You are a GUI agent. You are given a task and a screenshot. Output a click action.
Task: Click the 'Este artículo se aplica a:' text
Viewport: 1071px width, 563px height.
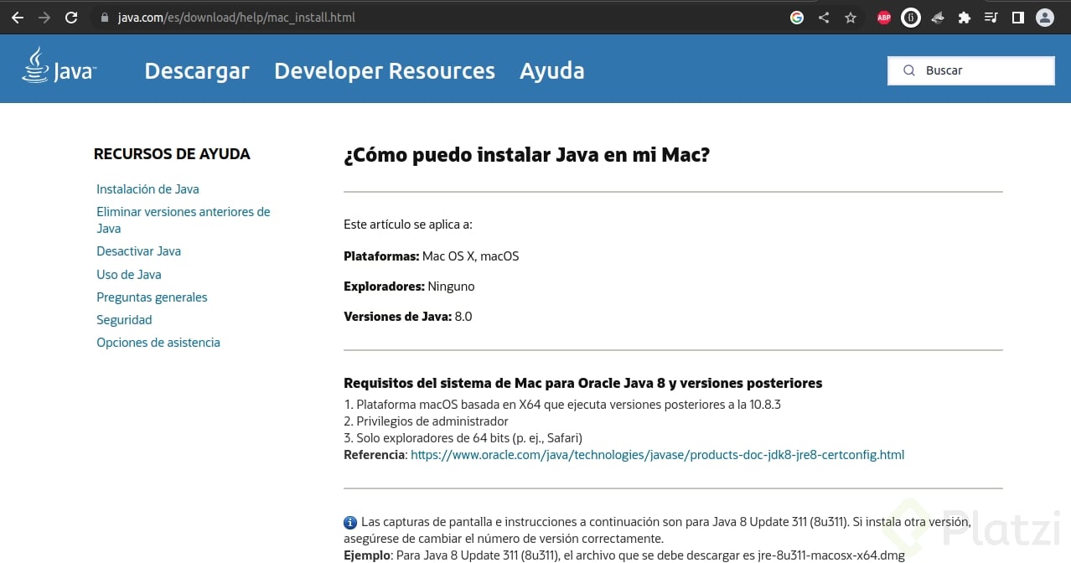click(408, 225)
